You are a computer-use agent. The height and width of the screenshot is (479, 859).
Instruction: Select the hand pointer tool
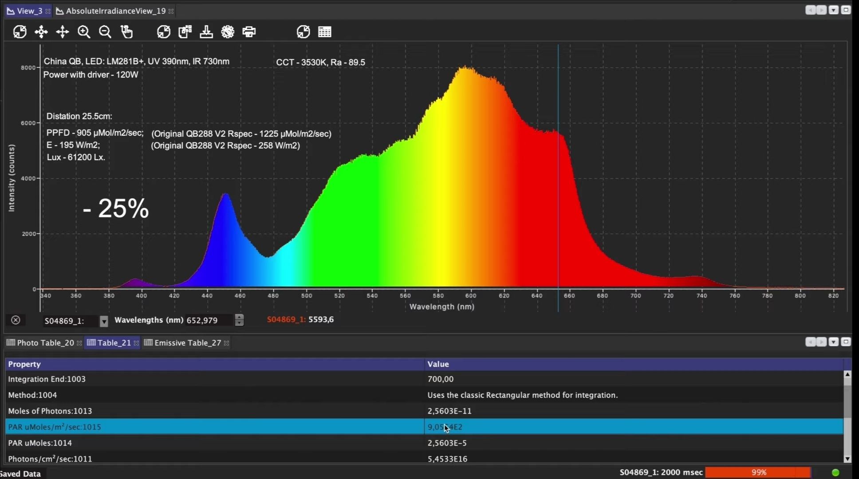coord(126,32)
